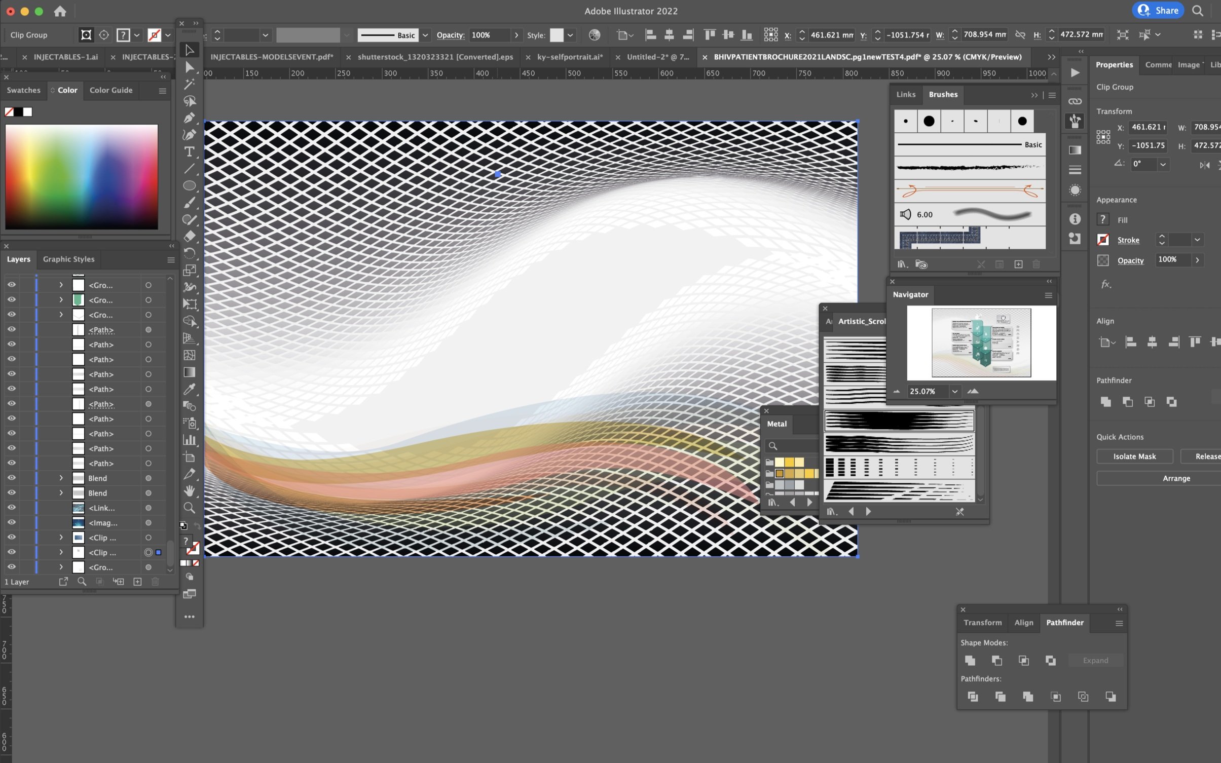This screenshot has height=763, width=1221.
Task: Click target circle of <Link...> layer row
Action: [x=149, y=508]
